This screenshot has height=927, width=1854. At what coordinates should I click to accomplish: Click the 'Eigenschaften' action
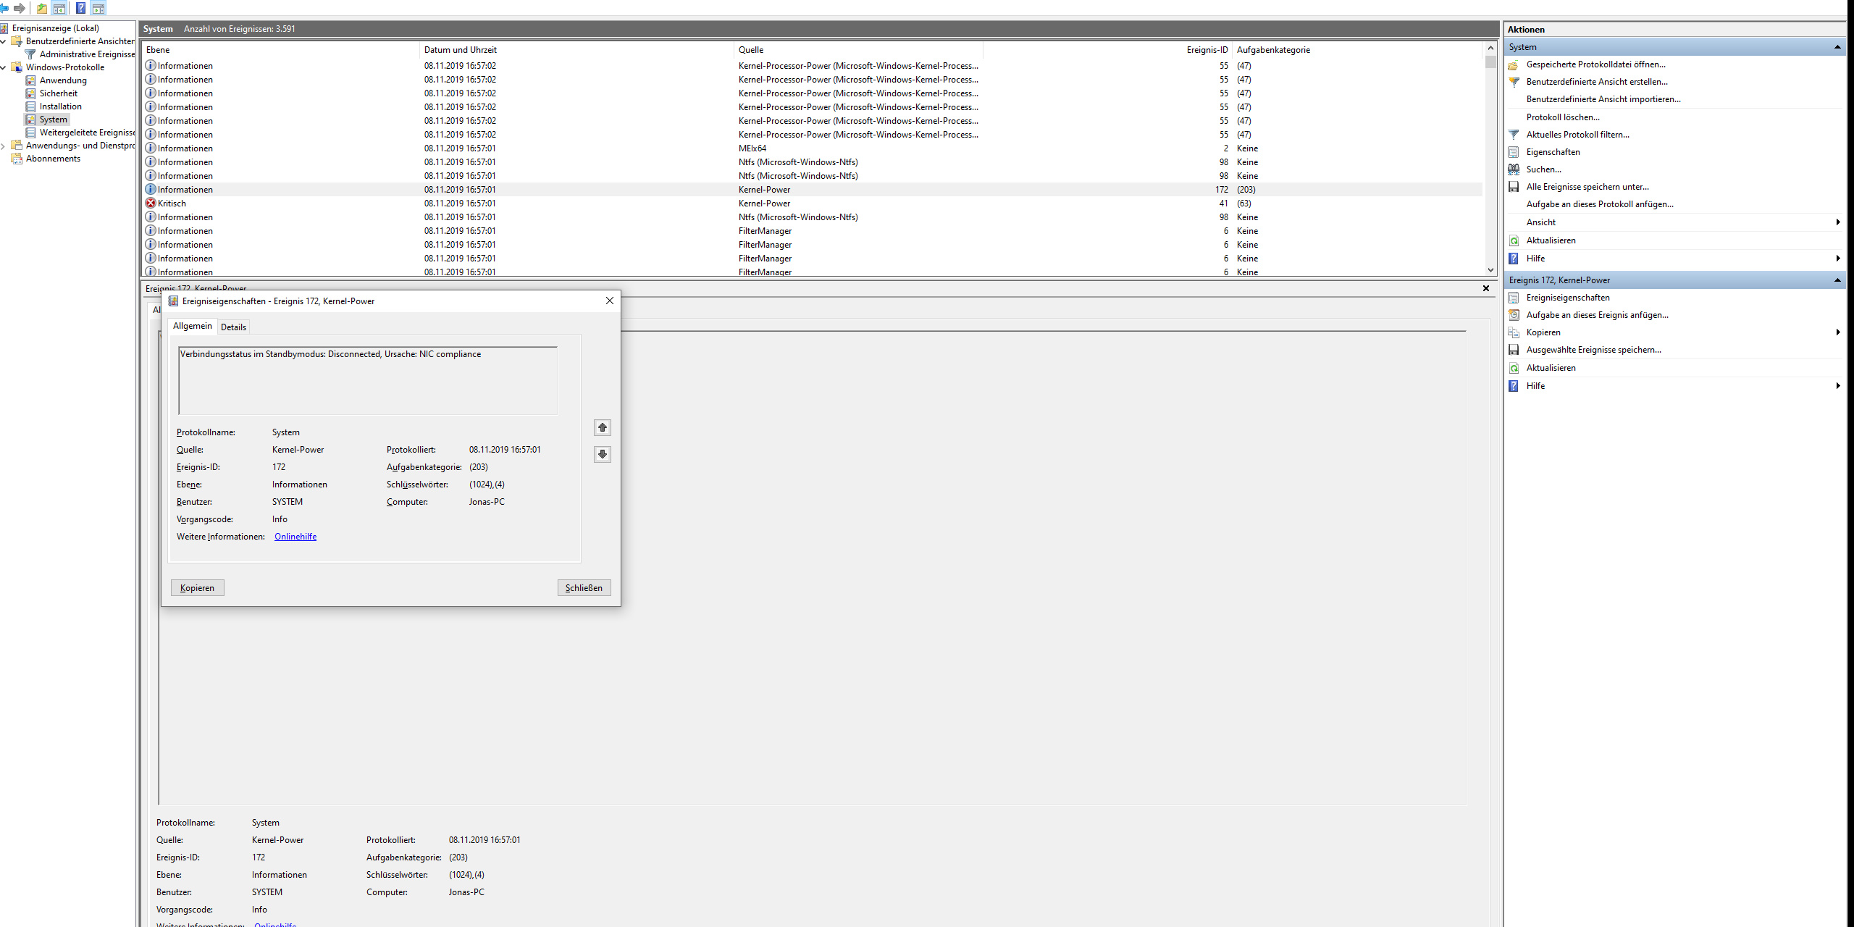(1553, 152)
